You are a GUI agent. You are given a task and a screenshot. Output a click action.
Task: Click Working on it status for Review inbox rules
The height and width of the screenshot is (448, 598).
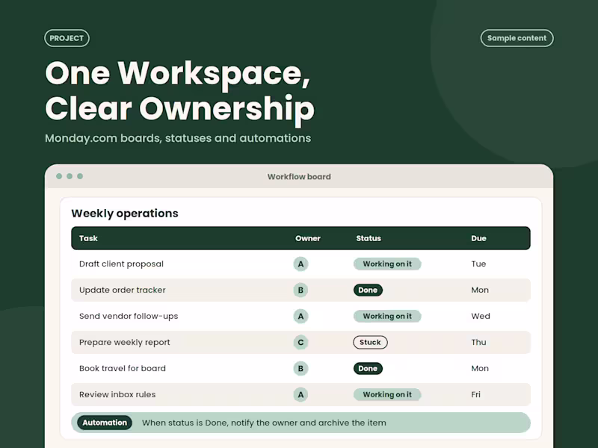point(387,395)
